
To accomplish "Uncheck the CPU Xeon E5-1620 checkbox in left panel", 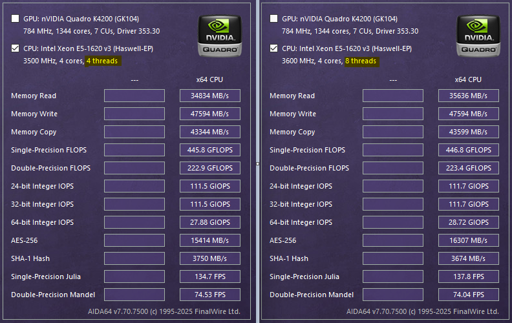I will (15, 48).
